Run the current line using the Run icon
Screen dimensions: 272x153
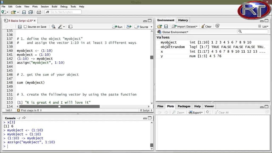click(117, 27)
